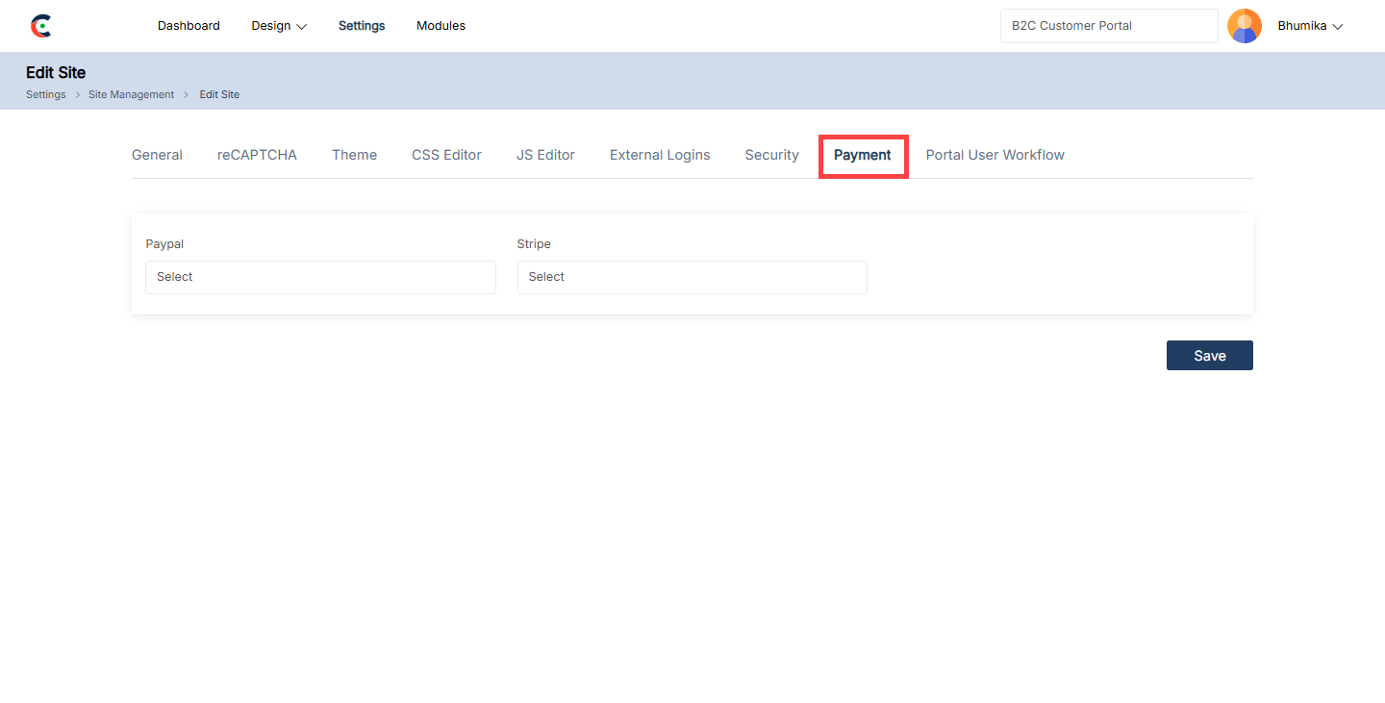Switch to CSS Editor tab
Viewport: 1385px width, 703px height.
[x=446, y=155]
